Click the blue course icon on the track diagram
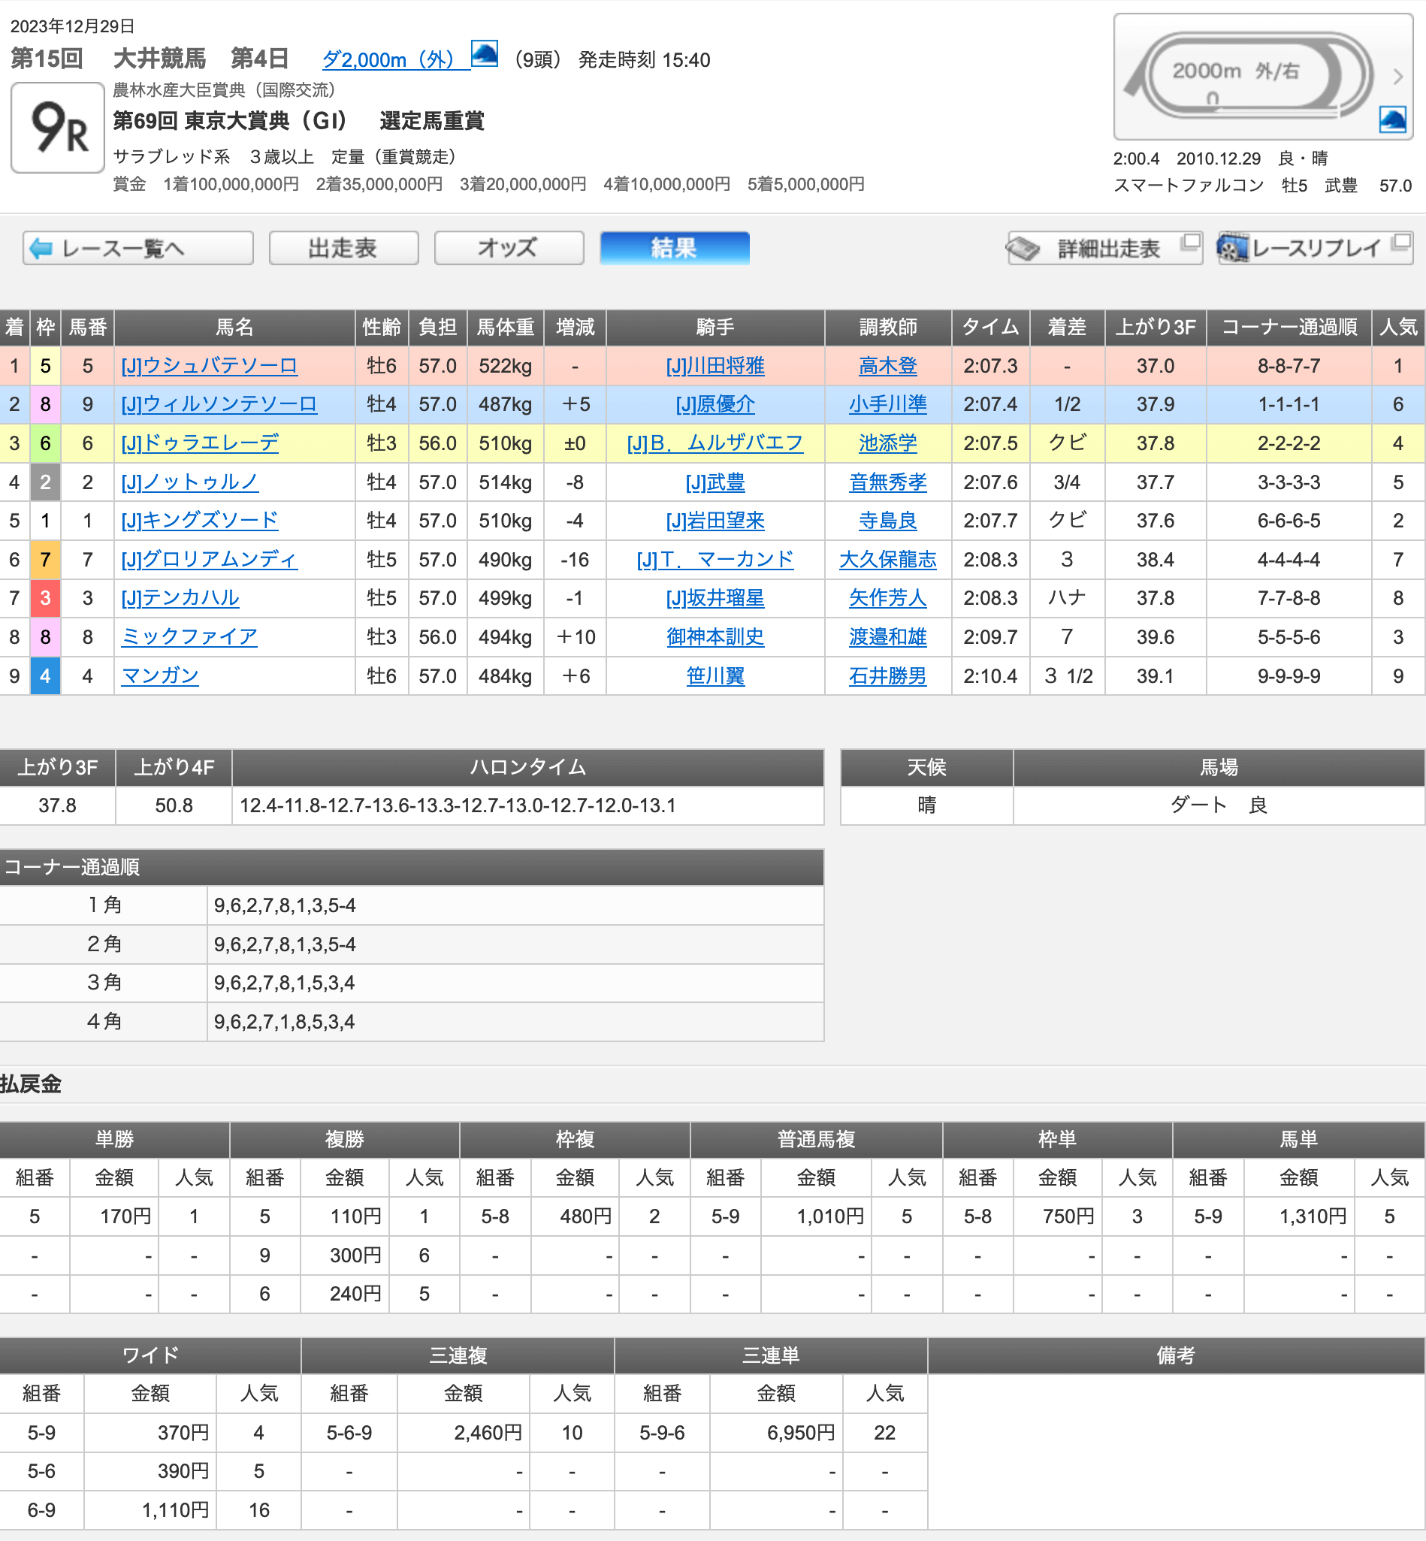The width and height of the screenshot is (1426, 1541). (1393, 119)
